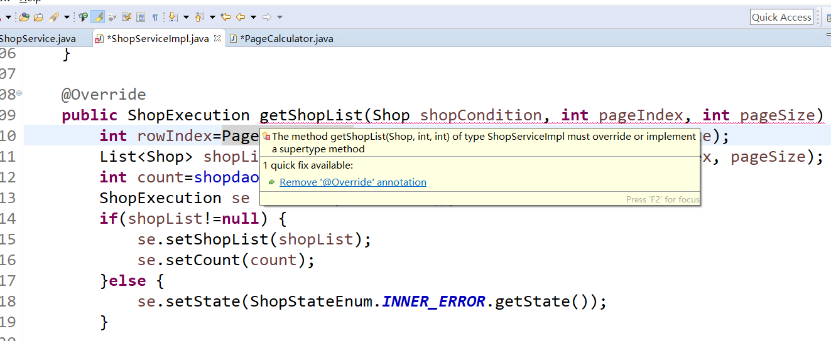Click the Toggle Breadcrumb icon
Image resolution: width=831 pixels, height=341 pixels.
pyautogui.click(x=84, y=17)
